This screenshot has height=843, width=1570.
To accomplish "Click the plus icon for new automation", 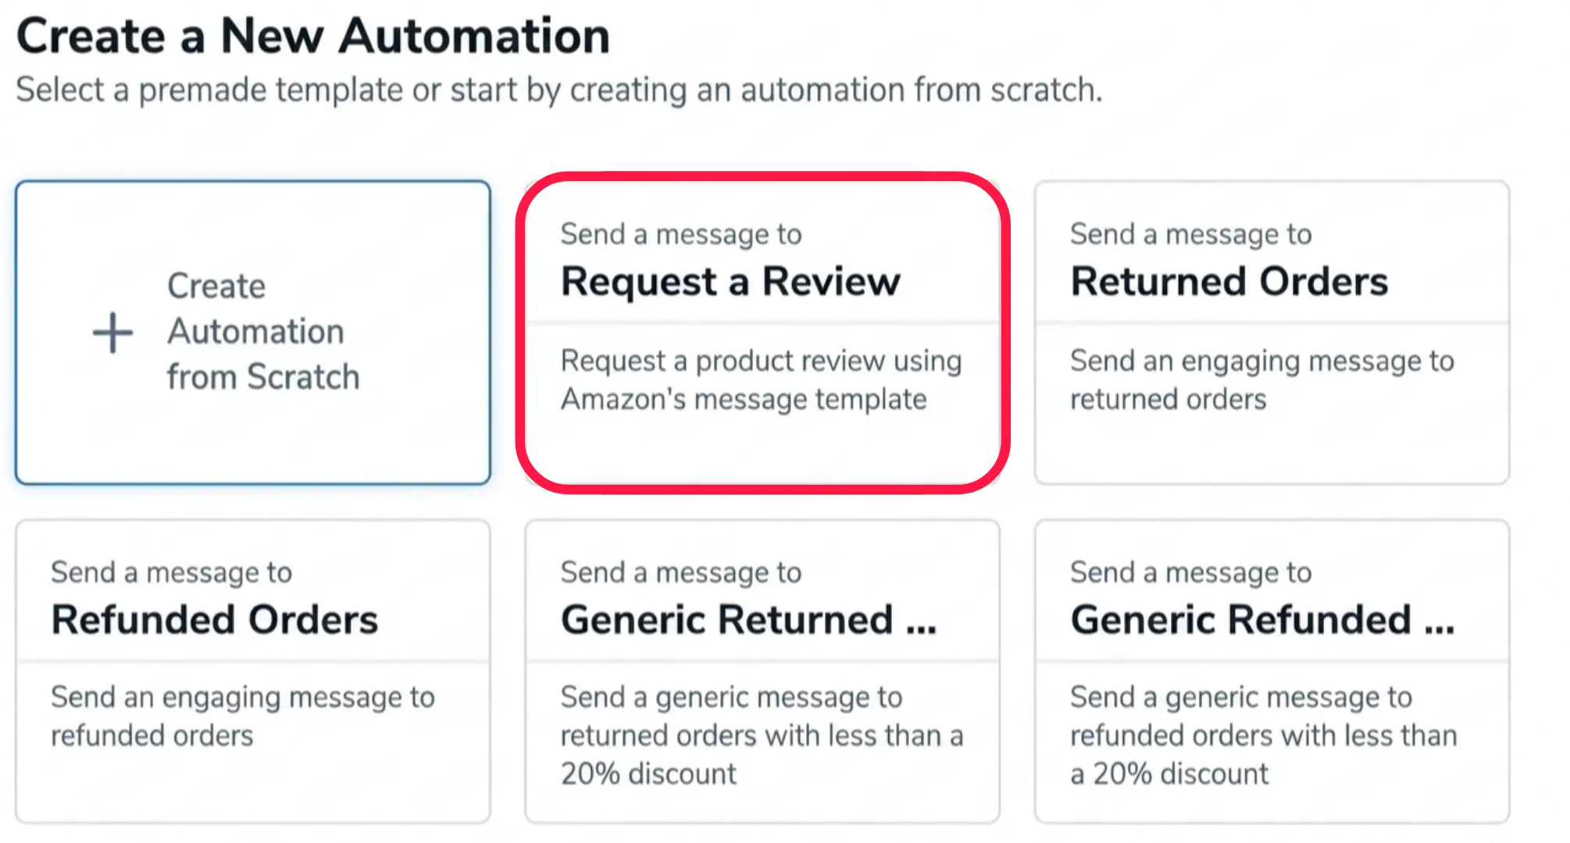I will pos(112,333).
